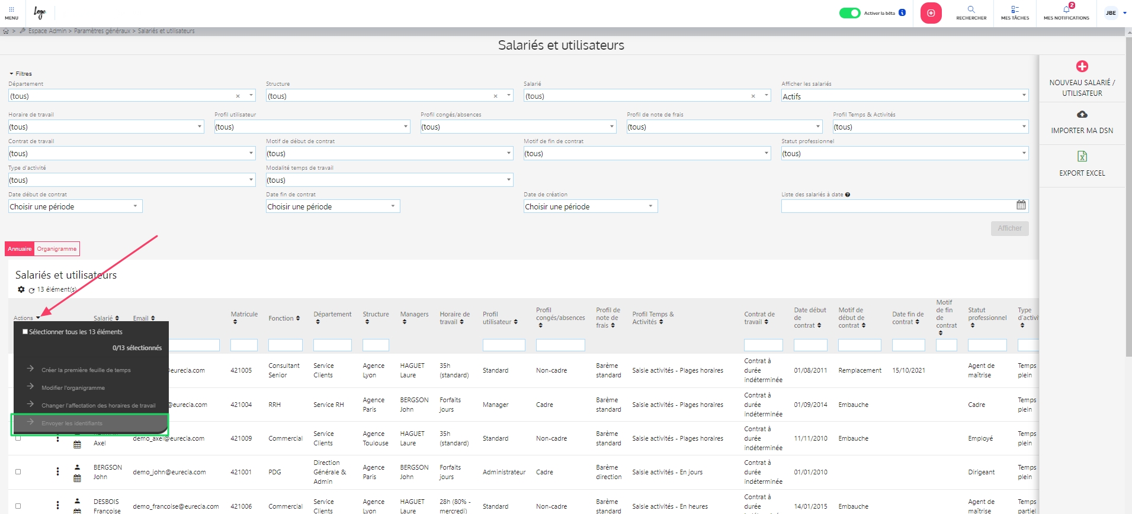This screenshot has width=1132, height=514.
Task: Open three-dot menu for BERGSON John row
Action: pos(57,471)
